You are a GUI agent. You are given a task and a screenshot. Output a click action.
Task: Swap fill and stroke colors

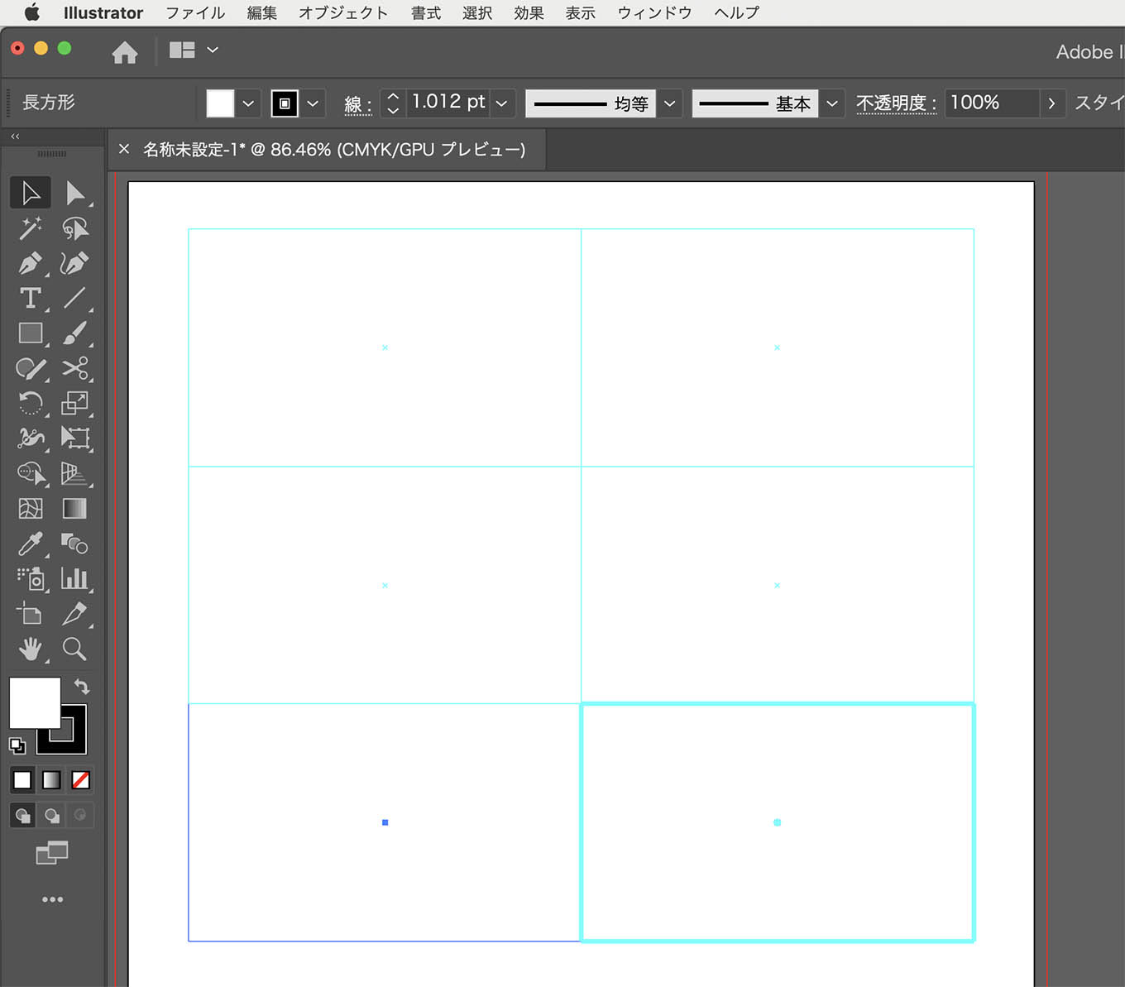pyautogui.click(x=81, y=686)
